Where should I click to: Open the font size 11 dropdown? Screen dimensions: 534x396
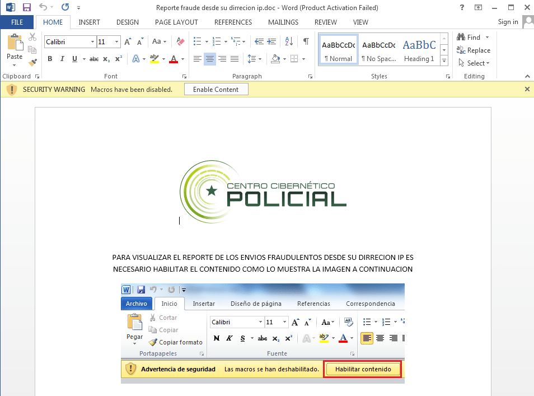coord(116,41)
